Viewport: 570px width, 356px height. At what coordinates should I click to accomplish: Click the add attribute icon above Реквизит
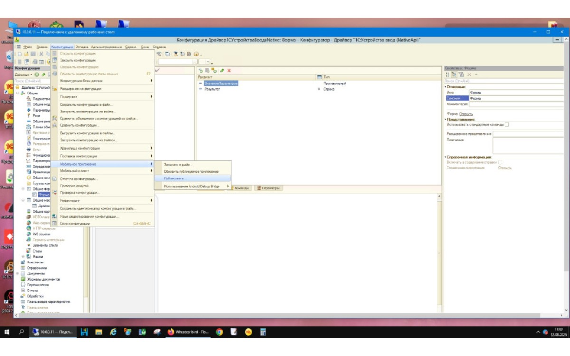[x=201, y=71]
